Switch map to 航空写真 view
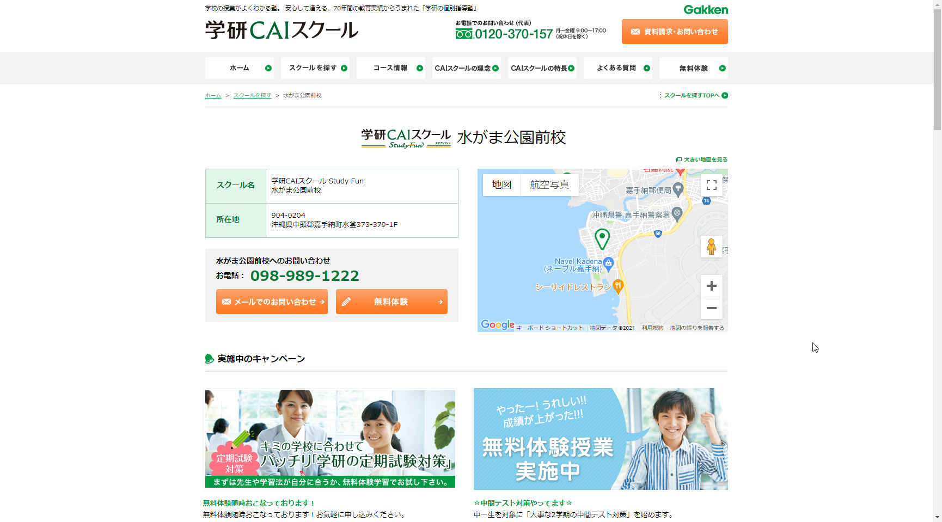This screenshot has height=522, width=942. pyautogui.click(x=549, y=185)
